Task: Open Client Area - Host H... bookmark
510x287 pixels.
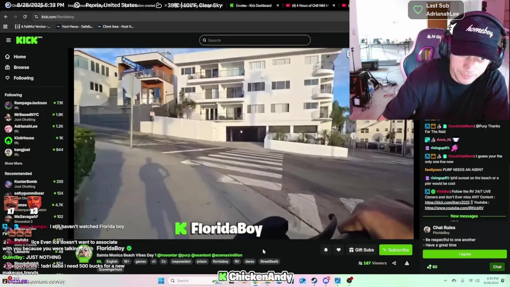Action: [x=115, y=27]
